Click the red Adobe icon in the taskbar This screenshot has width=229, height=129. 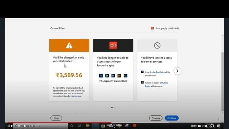135,125
